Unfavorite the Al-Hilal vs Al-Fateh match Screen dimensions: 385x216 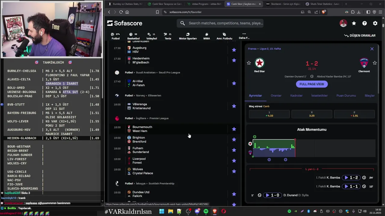[234, 83]
